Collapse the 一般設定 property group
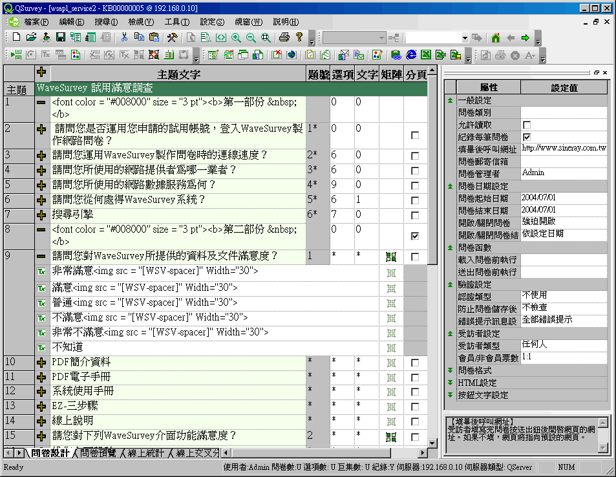 coord(451,101)
